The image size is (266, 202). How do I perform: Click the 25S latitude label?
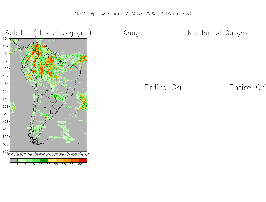(5, 99)
